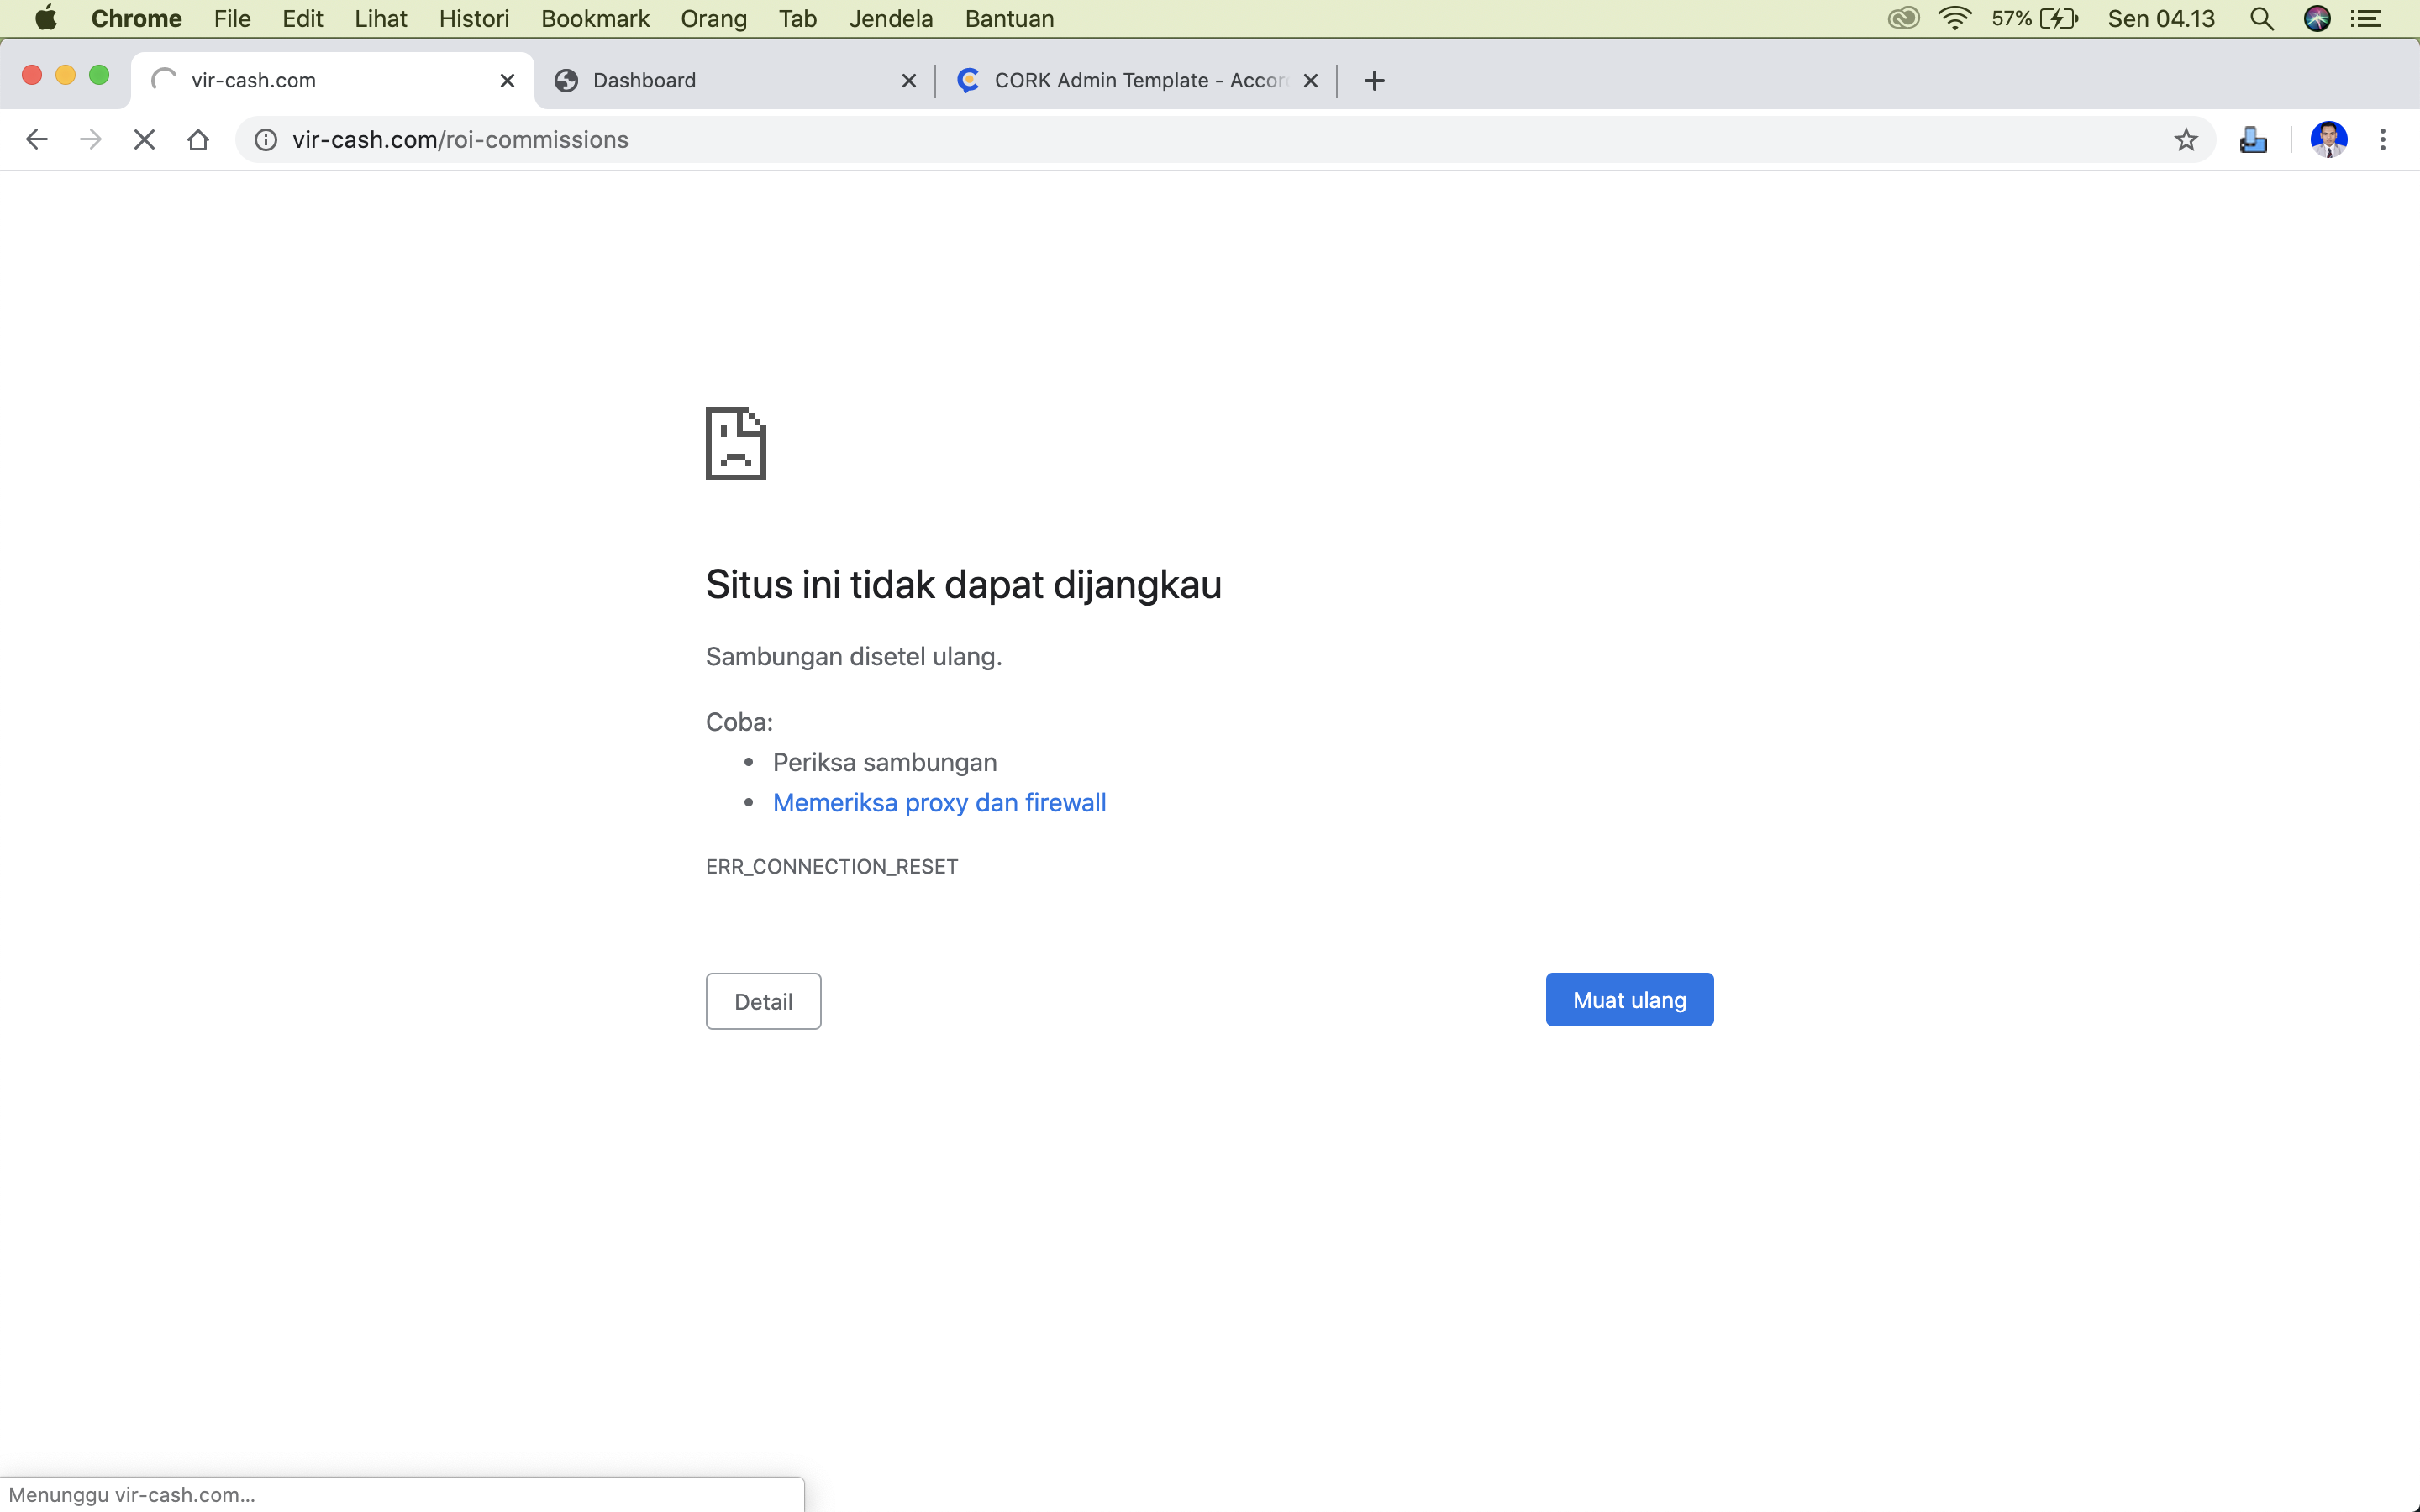
Task: Click the sad page error icon
Action: [736, 444]
